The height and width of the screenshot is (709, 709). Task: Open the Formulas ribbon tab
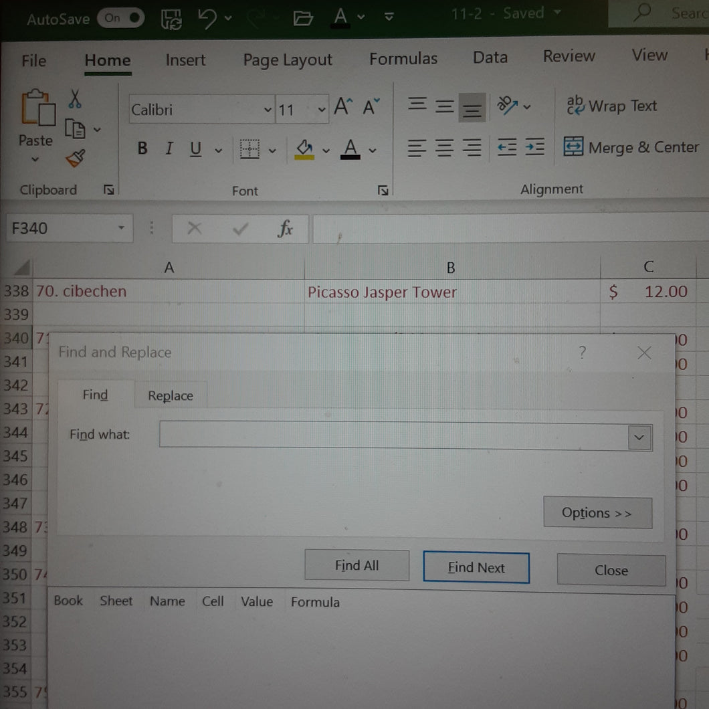(403, 59)
